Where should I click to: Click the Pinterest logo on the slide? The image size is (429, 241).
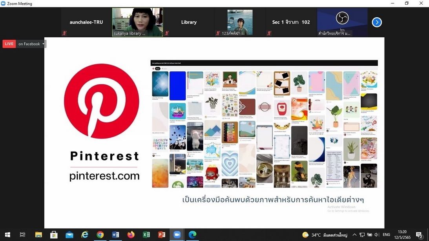coord(102,101)
